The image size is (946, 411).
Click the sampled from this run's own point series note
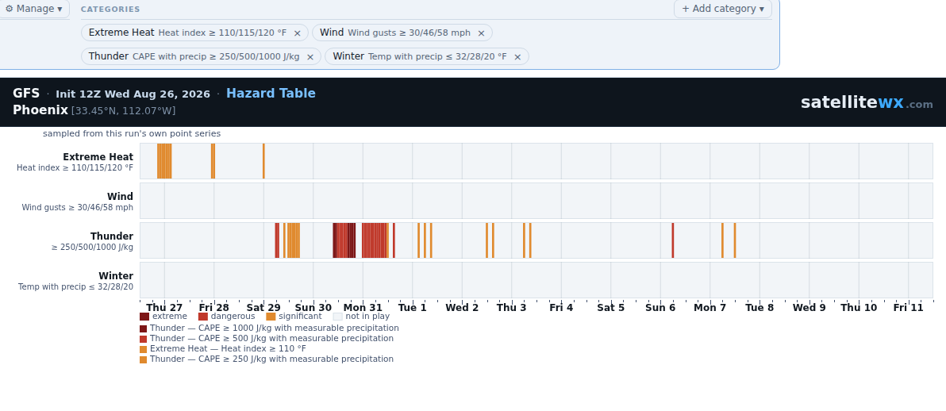[132, 134]
